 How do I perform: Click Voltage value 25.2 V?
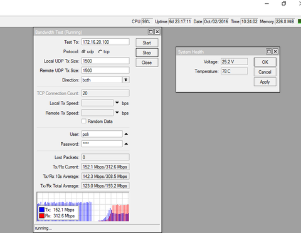coord(234,61)
